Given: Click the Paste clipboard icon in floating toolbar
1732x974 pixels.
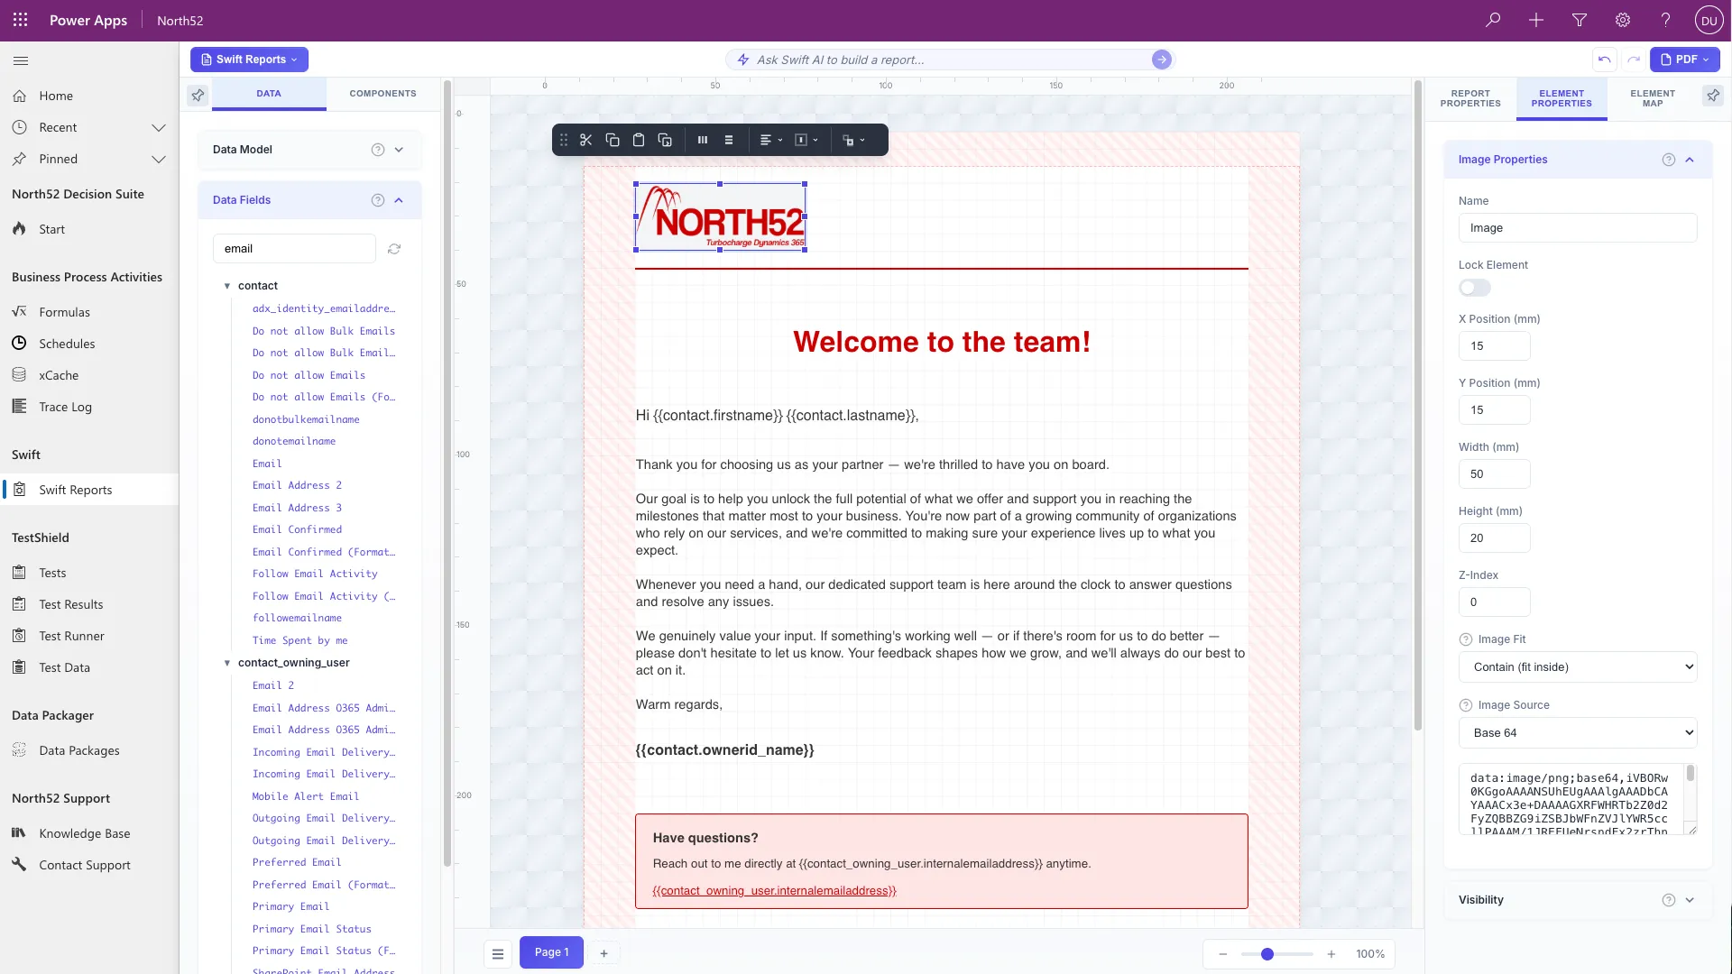Looking at the screenshot, I should click(x=639, y=140).
